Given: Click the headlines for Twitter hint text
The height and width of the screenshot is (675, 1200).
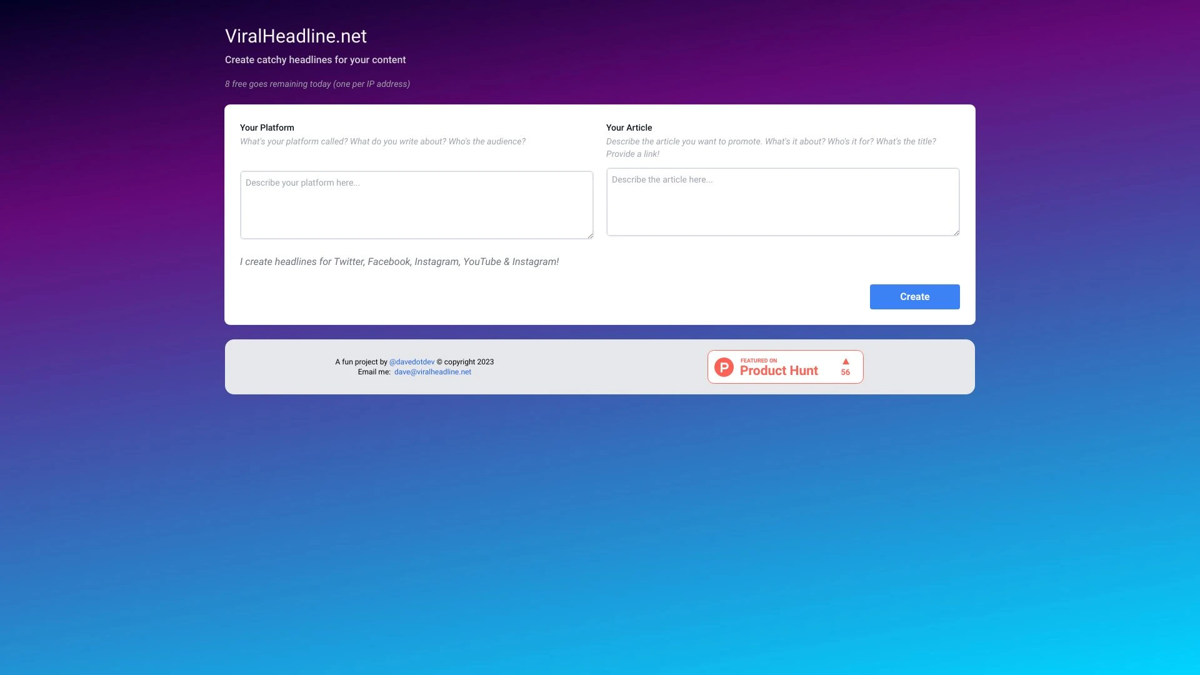Looking at the screenshot, I should (x=399, y=262).
